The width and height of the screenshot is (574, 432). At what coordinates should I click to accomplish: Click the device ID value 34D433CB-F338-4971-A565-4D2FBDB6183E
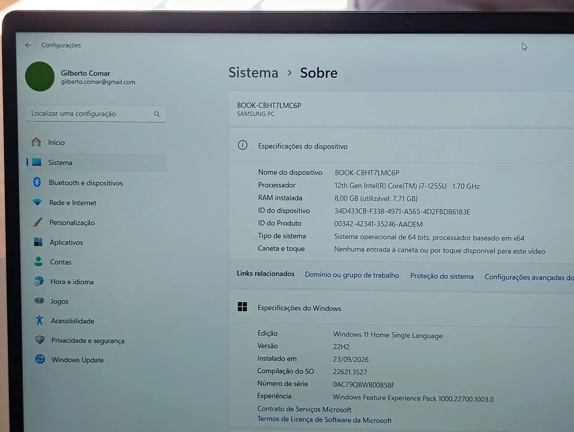(x=402, y=212)
